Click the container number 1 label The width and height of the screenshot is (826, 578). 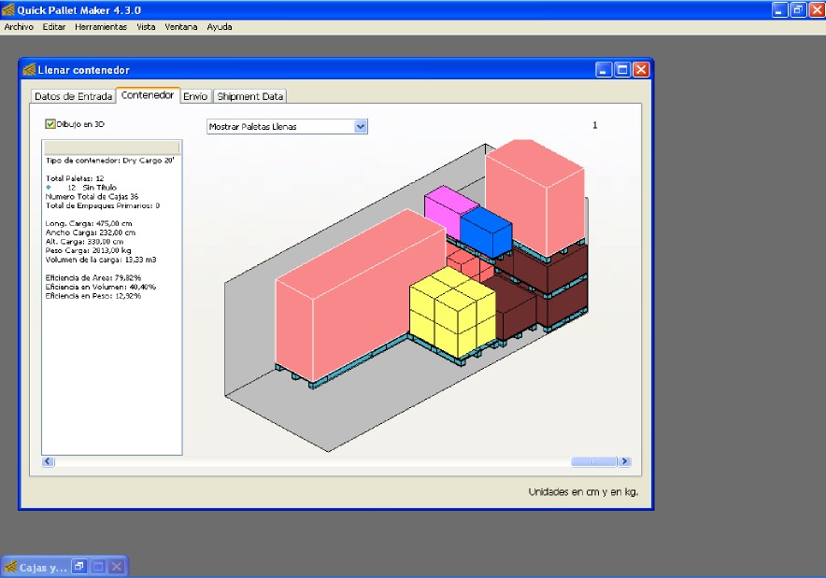(595, 125)
